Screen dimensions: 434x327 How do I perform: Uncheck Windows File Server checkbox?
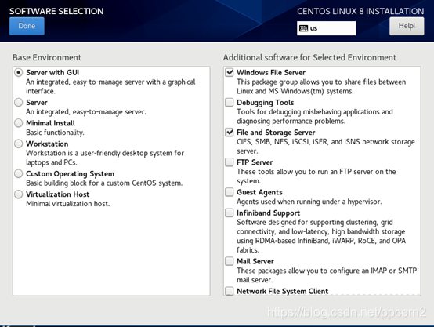click(x=230, y=73)
